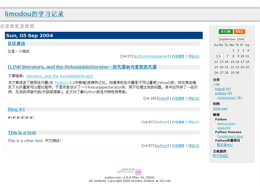Open Forestsong's blog link

(230, 136)
